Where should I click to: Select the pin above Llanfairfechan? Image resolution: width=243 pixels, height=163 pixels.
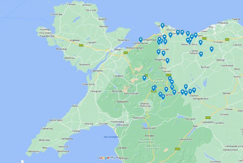tap(141, 40)
